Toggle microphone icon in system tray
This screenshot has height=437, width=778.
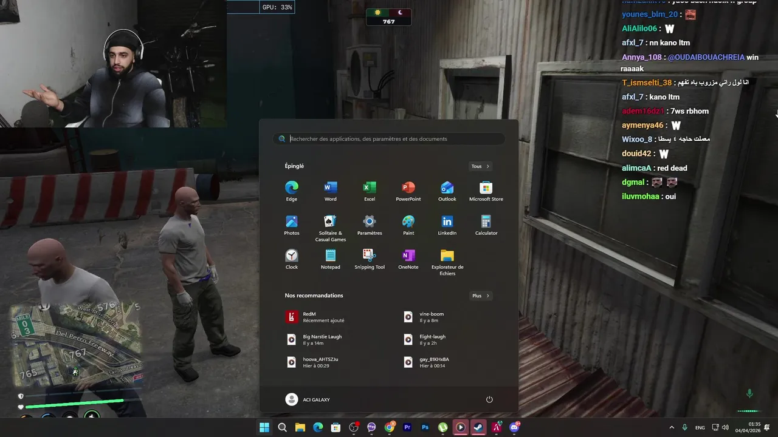pyautogui.click(x=685, y=427)
